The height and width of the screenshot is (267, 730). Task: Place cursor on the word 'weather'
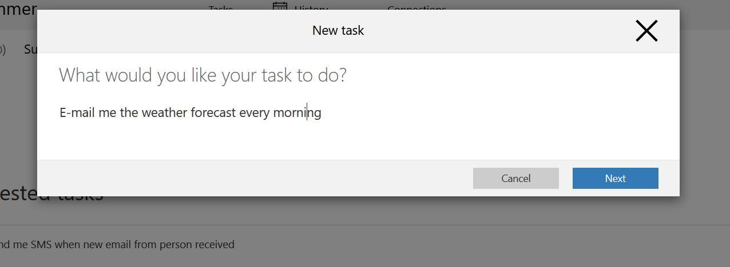164,112
